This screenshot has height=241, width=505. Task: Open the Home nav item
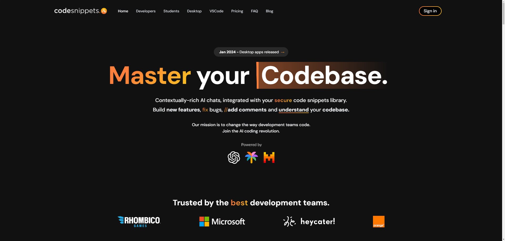click(x=123, y=11)
